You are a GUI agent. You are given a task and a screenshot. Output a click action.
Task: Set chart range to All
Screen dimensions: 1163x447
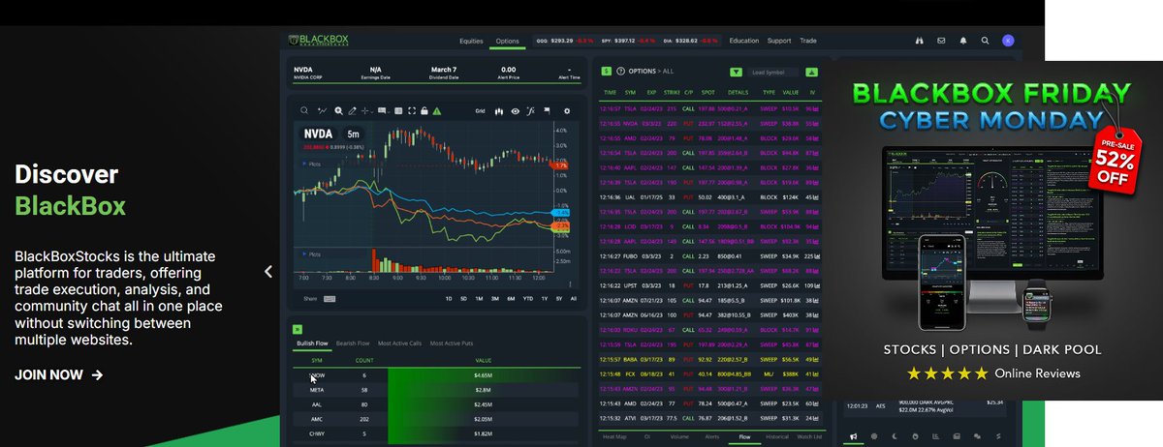point(574,298)
